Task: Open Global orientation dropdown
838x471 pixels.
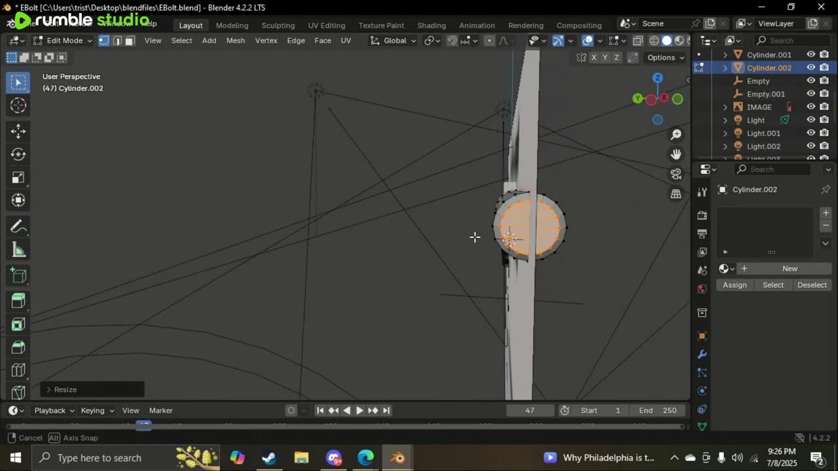Action: 393,41
